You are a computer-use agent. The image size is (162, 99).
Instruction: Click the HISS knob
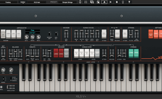click(3, 70)
